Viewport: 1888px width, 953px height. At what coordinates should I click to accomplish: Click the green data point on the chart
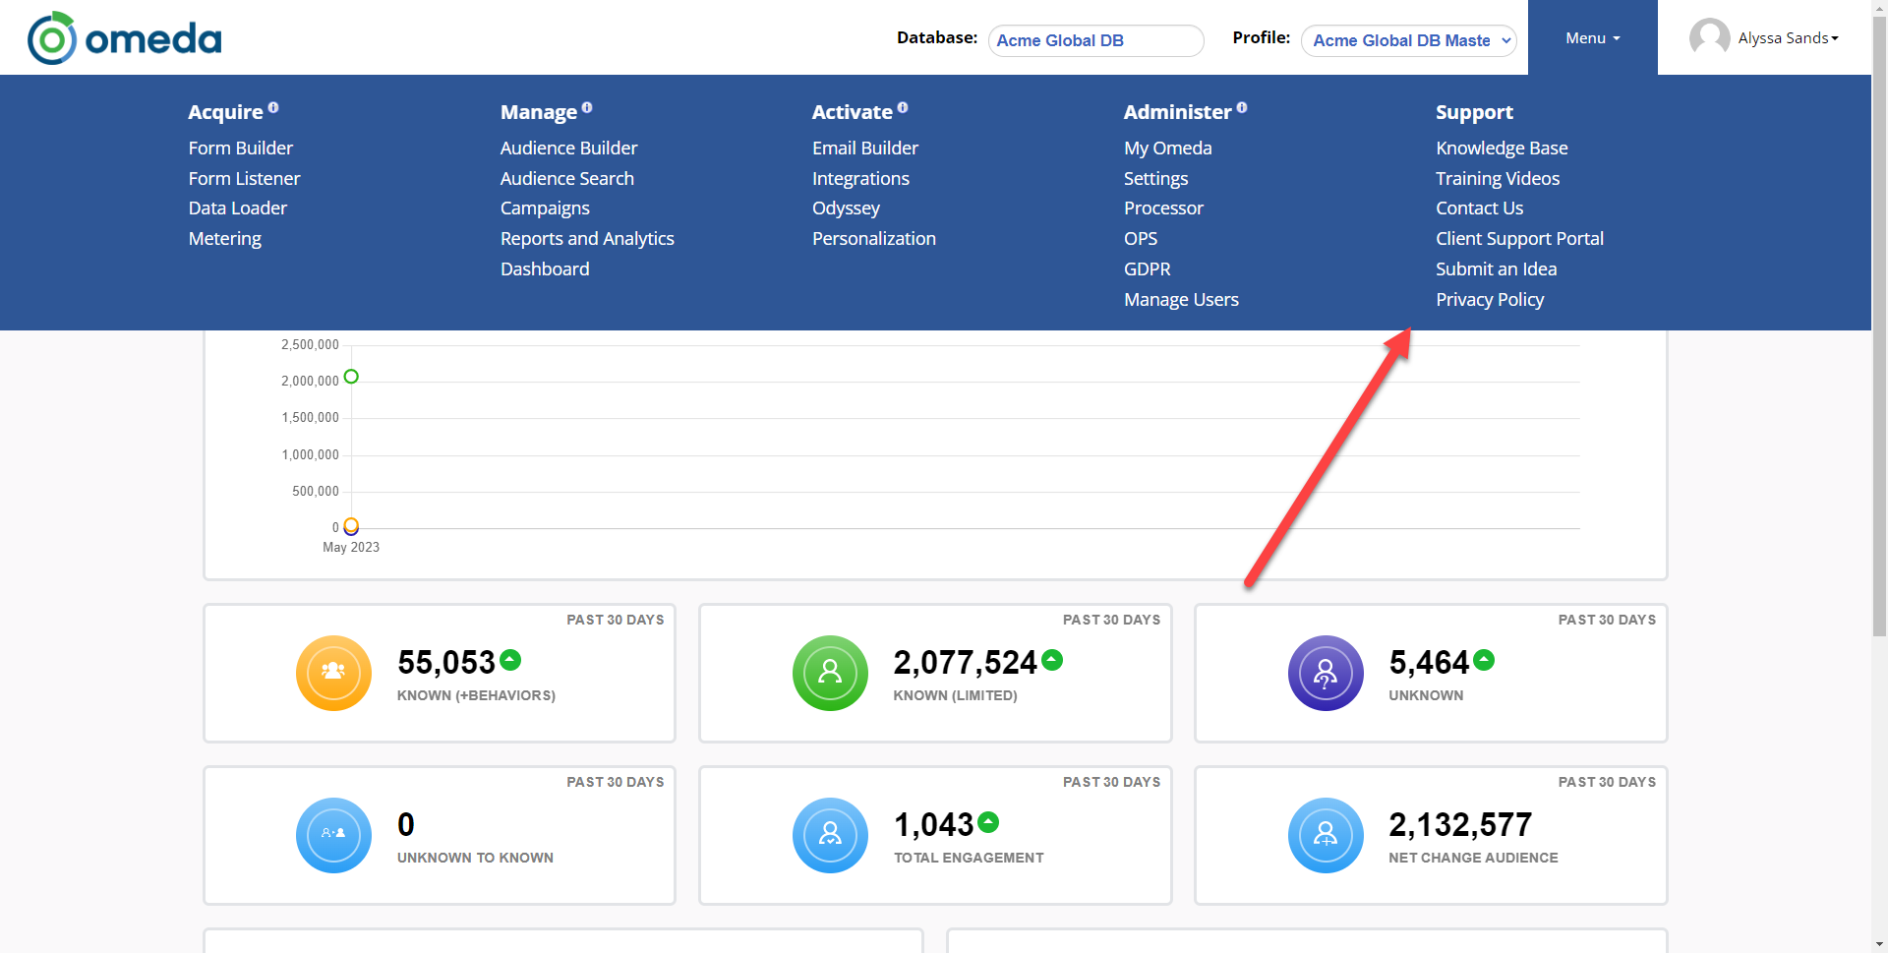(x=351, y=377)
